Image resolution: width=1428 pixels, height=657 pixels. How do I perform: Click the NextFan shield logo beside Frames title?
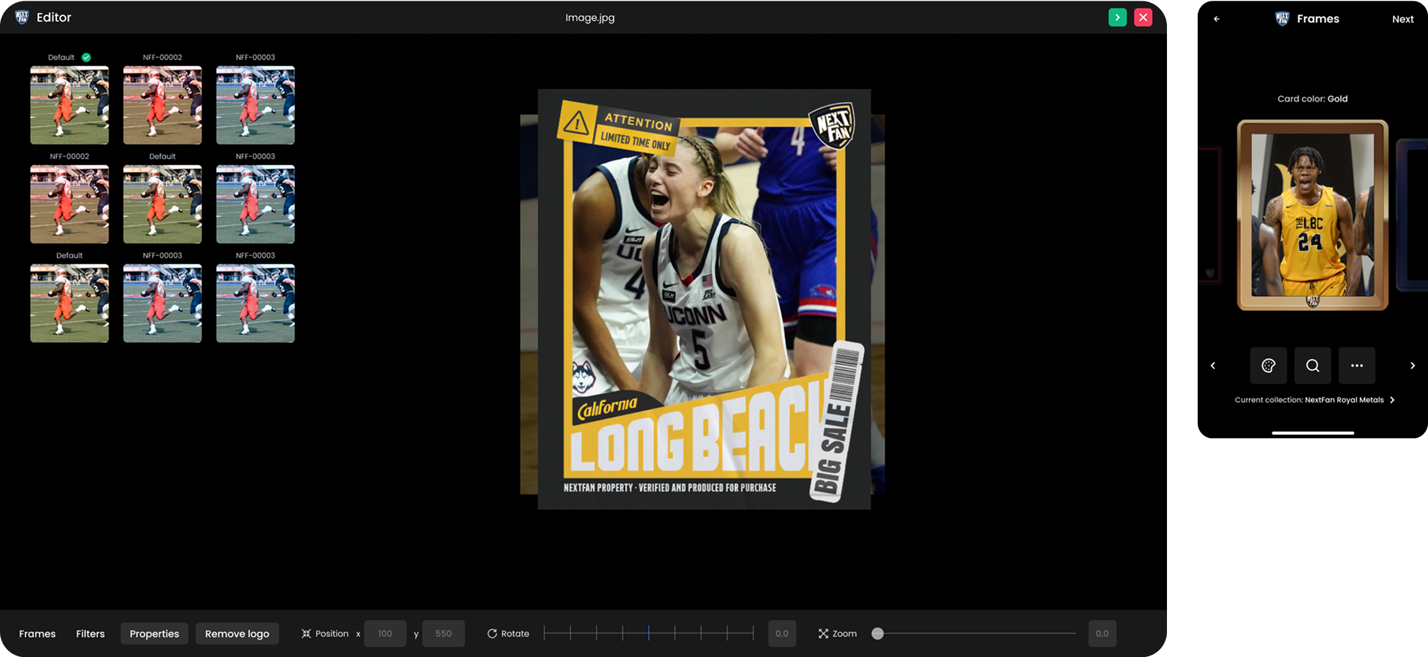[x=1282, y=19]
